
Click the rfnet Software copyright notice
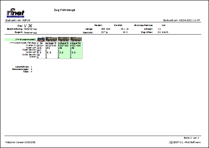pos(185,142)
